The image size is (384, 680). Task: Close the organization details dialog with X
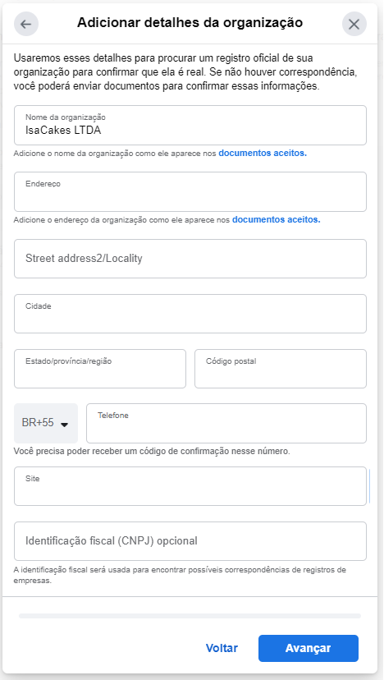click(x=354, y=24)
